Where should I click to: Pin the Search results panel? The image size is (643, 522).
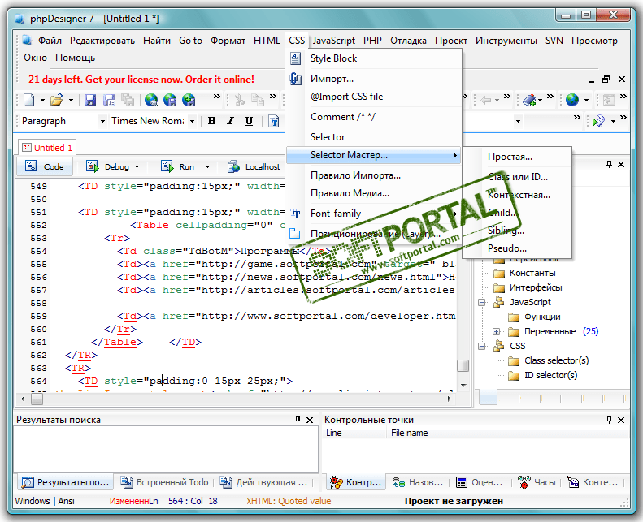(x=298, y=420)
